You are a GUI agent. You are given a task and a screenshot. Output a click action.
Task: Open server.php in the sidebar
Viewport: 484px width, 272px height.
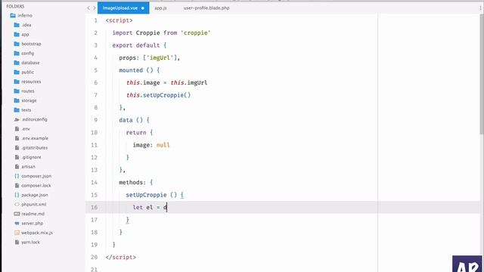click(x=32, y=224)
